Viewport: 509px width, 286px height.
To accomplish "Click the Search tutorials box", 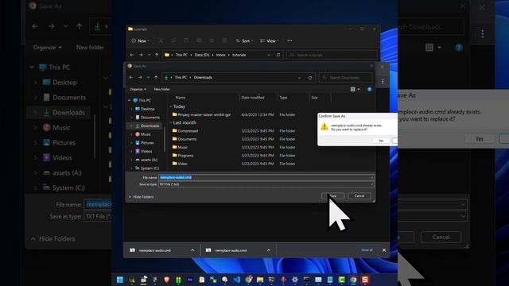I will pos(332,55).
